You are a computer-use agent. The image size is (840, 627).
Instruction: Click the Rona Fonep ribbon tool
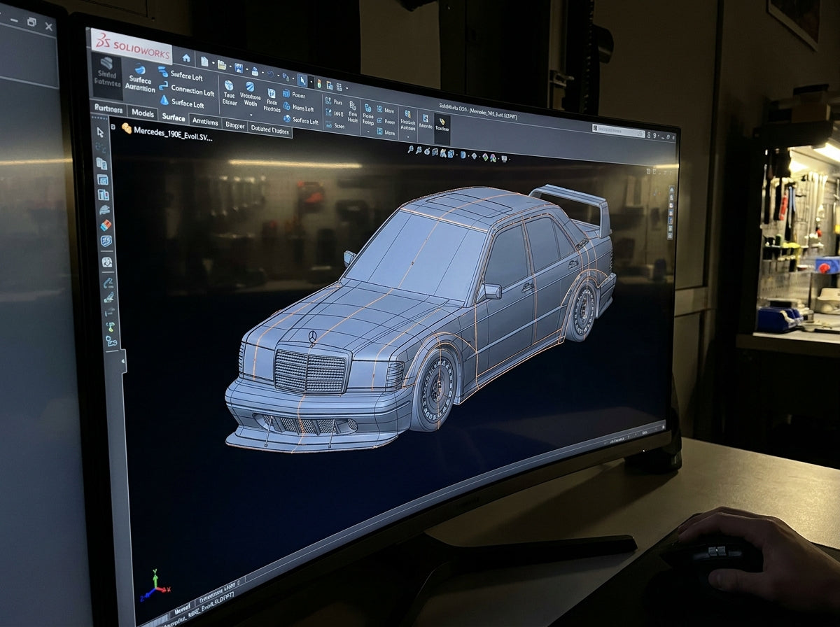(367, 115)
